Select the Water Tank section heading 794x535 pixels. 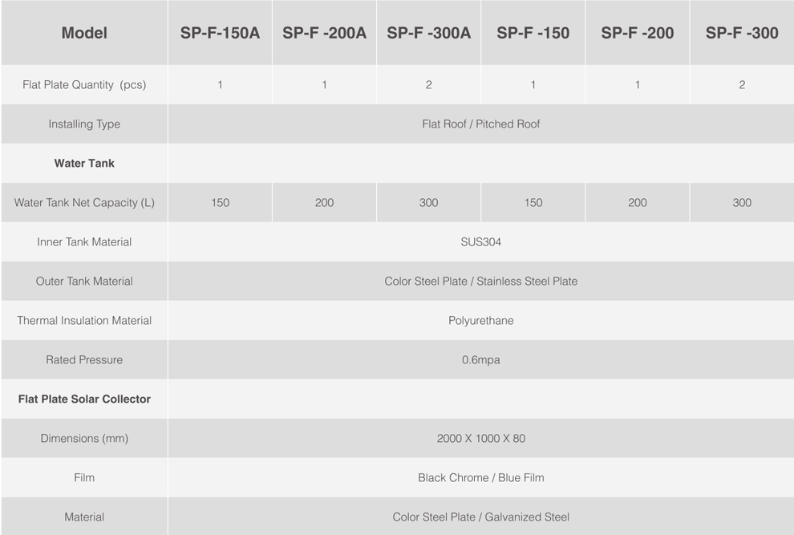coord(84,163)
